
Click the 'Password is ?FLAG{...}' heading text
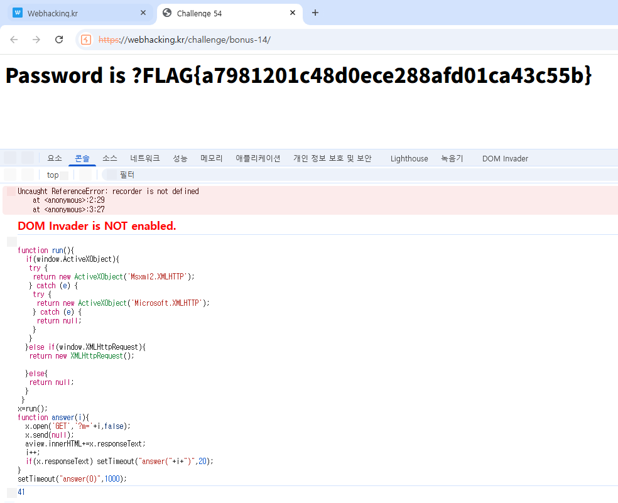(298, 75)
